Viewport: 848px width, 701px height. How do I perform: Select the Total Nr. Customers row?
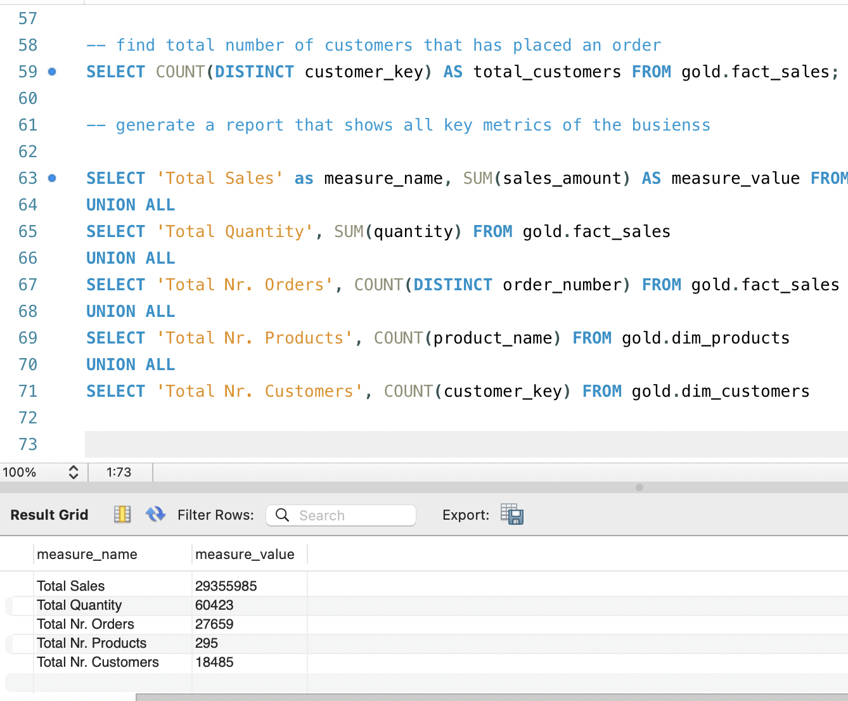pos(98,662)
